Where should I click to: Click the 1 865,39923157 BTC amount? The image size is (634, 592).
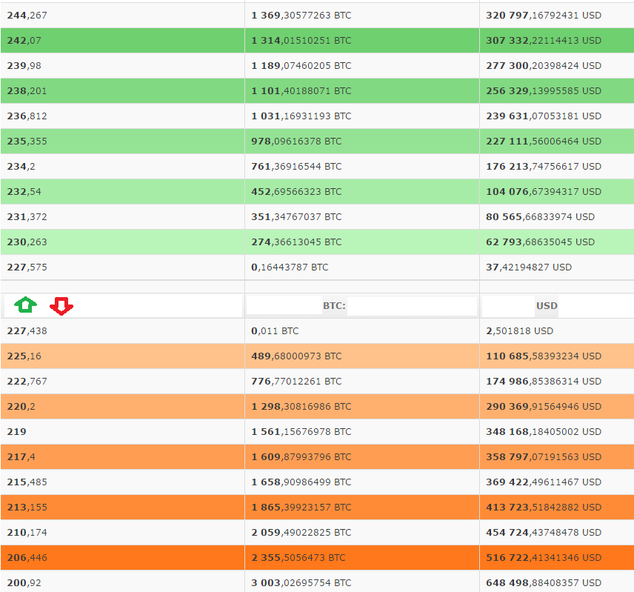click(x=301, y=507)
